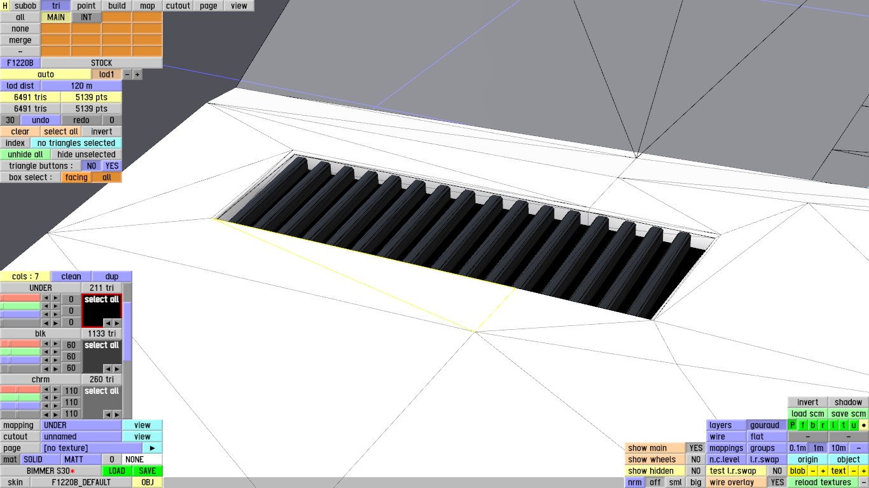Click the clear selection button
Screen dimensions: 869x488
(x=20, y=132)
